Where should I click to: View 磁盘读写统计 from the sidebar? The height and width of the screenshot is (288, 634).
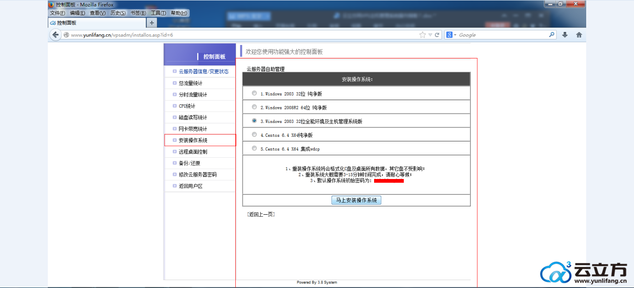193,117
